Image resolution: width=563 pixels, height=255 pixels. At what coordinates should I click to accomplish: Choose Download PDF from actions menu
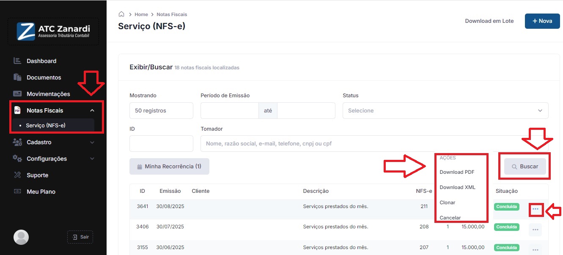pyautogui.click(x=457, y=172)
